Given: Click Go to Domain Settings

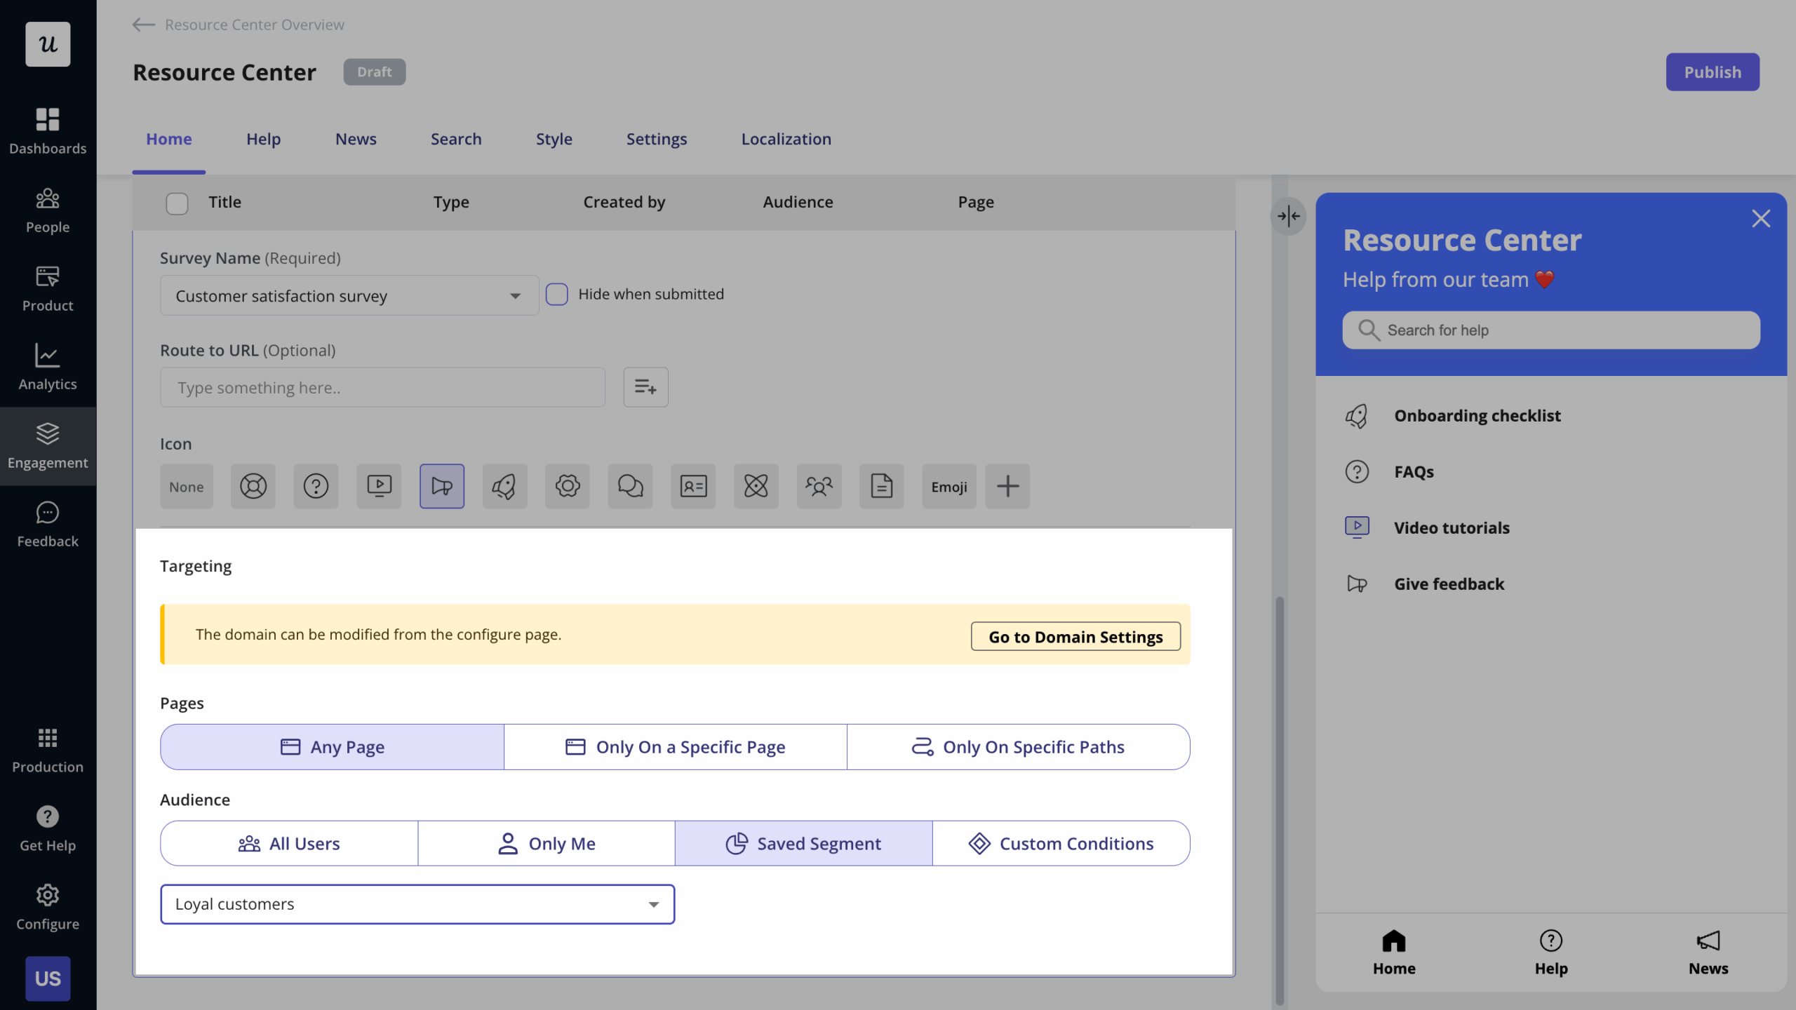Looking at the screenshot, I should coord(1075,636).
